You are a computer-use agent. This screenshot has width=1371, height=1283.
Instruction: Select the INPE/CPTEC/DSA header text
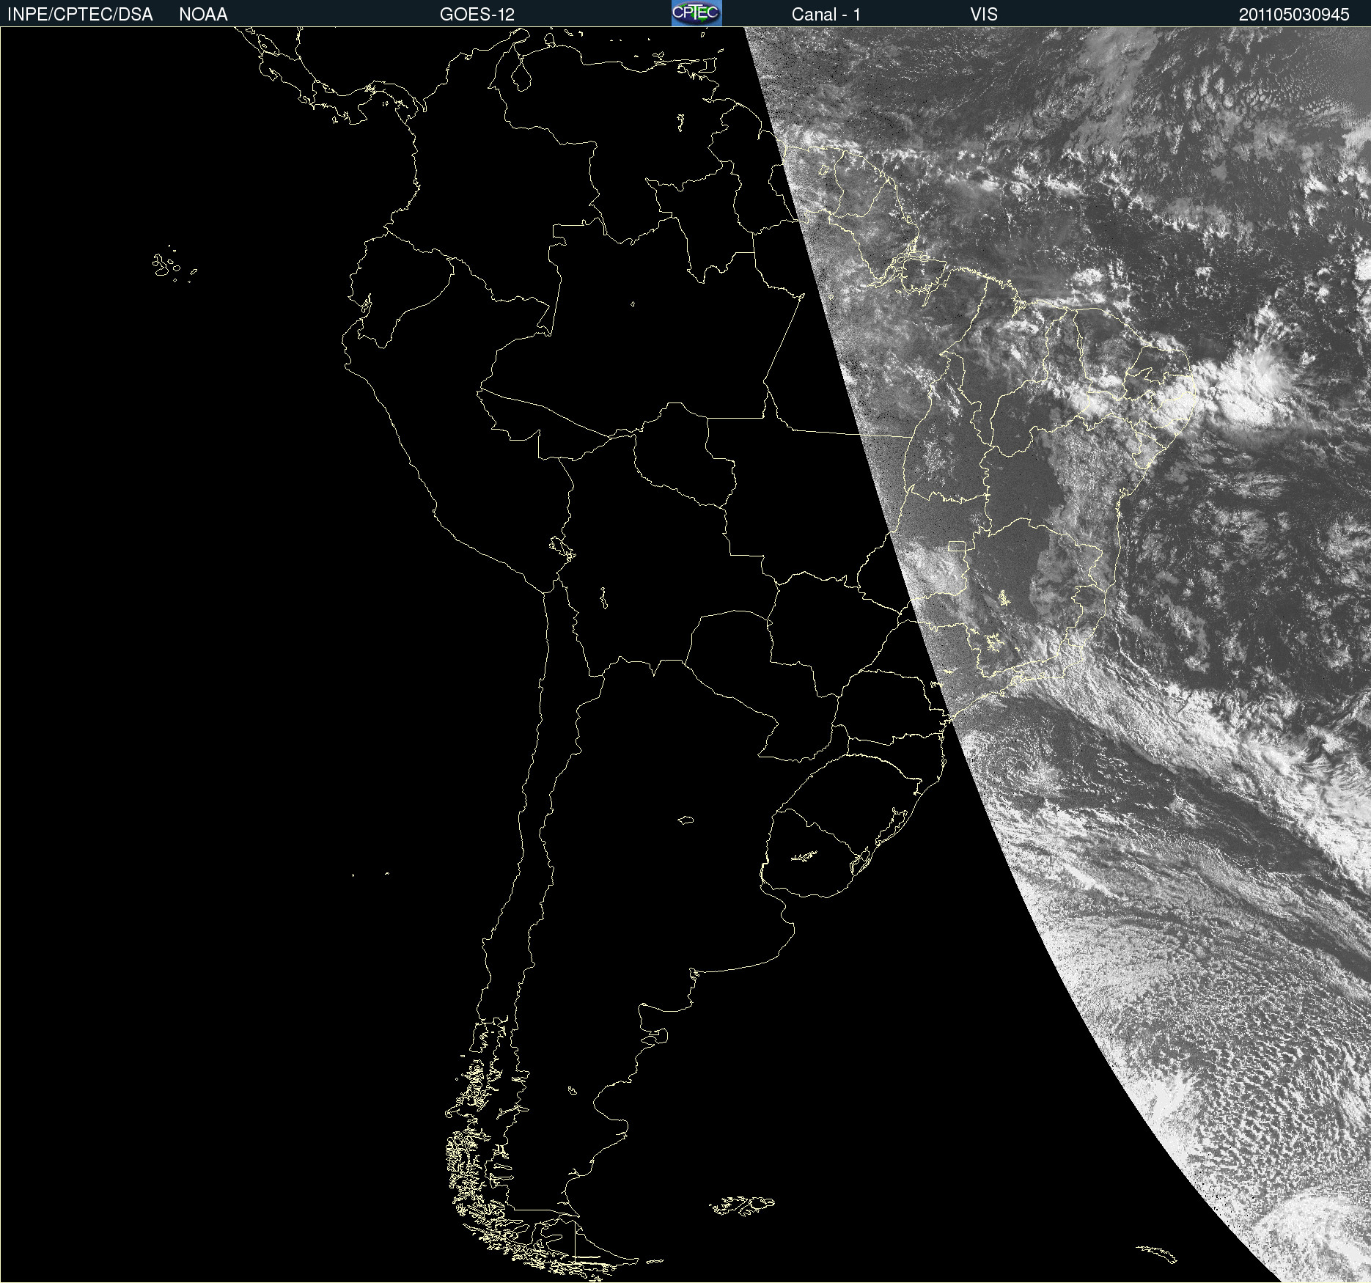pyautogui.click(x=80, y=14)
